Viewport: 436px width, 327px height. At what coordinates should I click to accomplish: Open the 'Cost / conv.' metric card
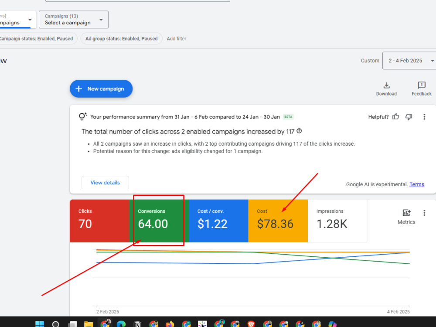[218, 221]
